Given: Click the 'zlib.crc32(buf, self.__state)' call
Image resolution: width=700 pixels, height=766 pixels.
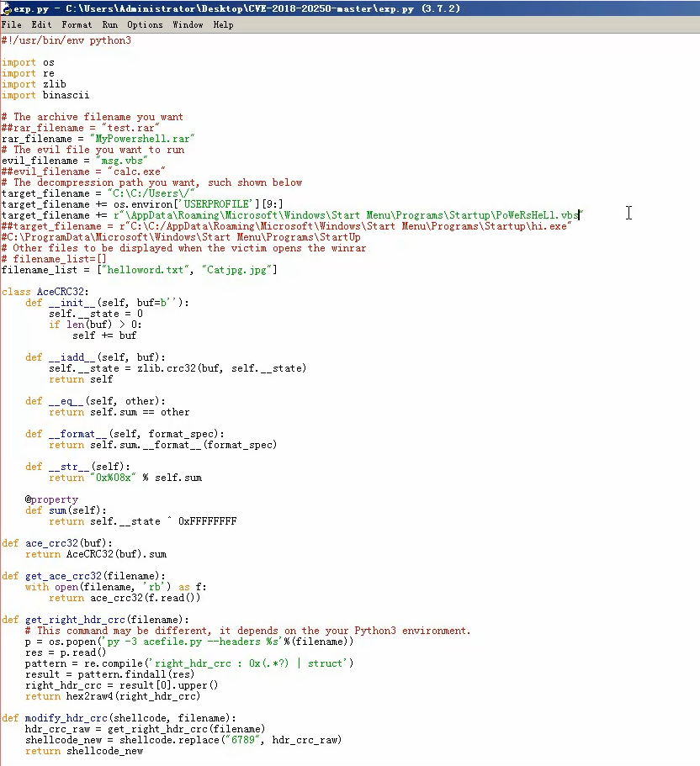Looking at the screenshot, I should pyautogui.click(x=222, y=368).
